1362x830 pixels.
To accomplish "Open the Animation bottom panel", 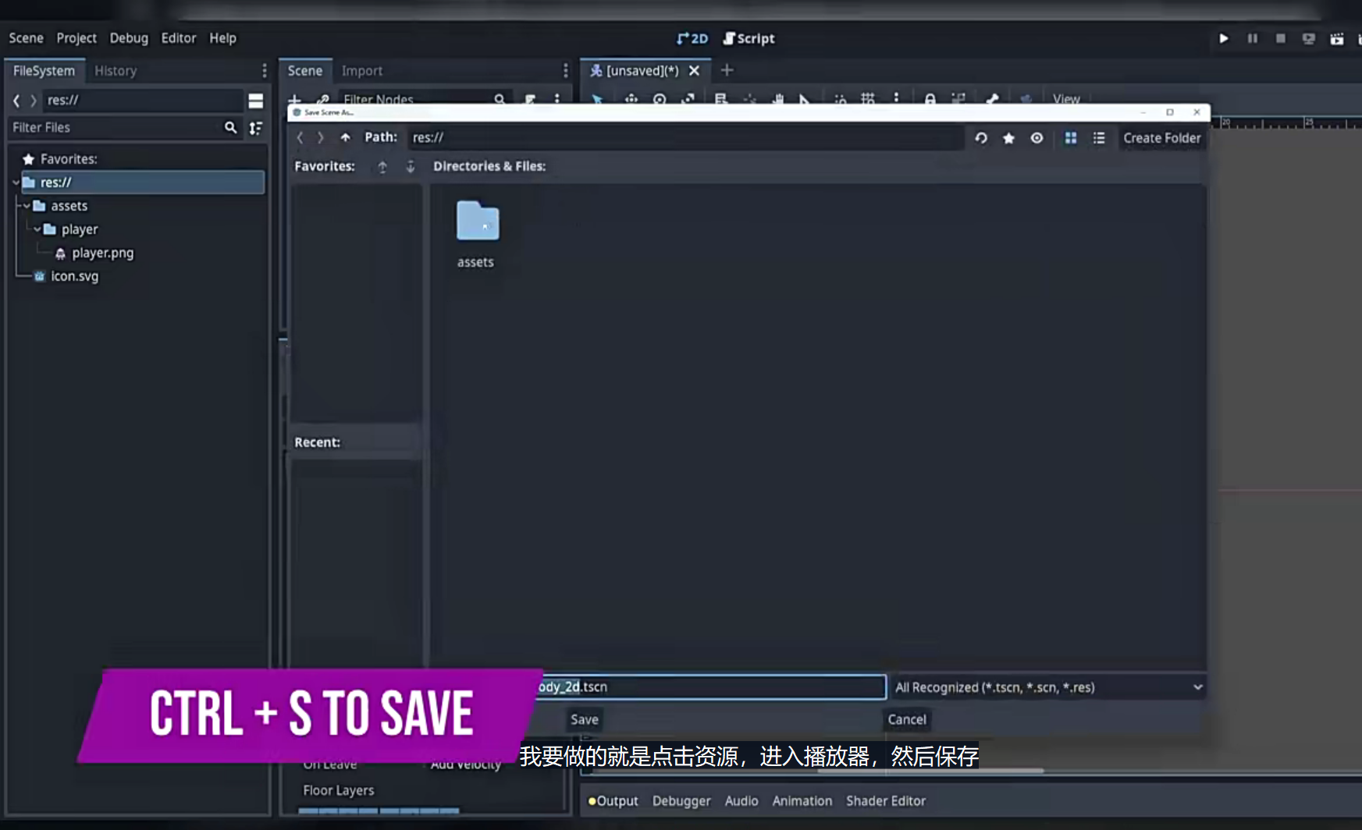I will pos(802,801).
